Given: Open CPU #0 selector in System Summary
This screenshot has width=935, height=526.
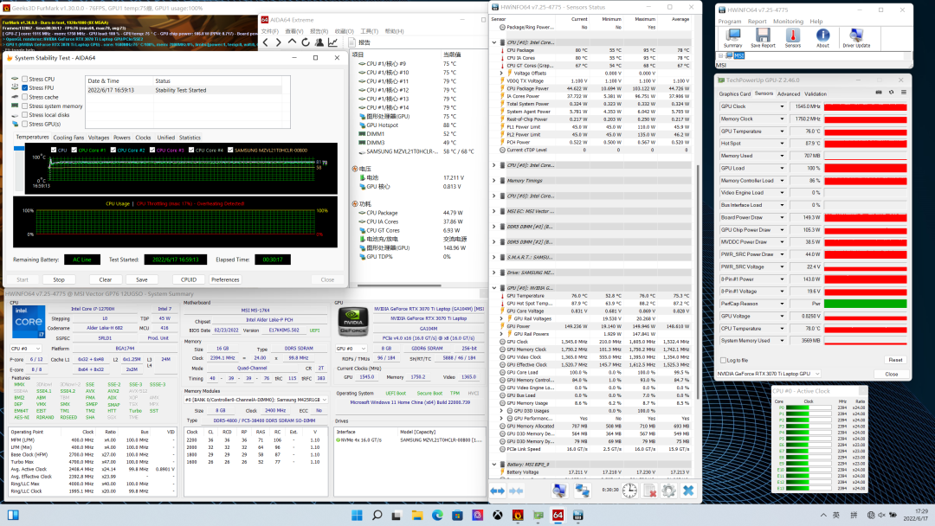Looking at the screenshot, I should pyautogui.click(x=26, y=349).
